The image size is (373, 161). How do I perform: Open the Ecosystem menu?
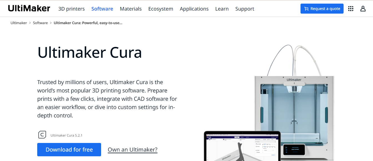[161, 9]
